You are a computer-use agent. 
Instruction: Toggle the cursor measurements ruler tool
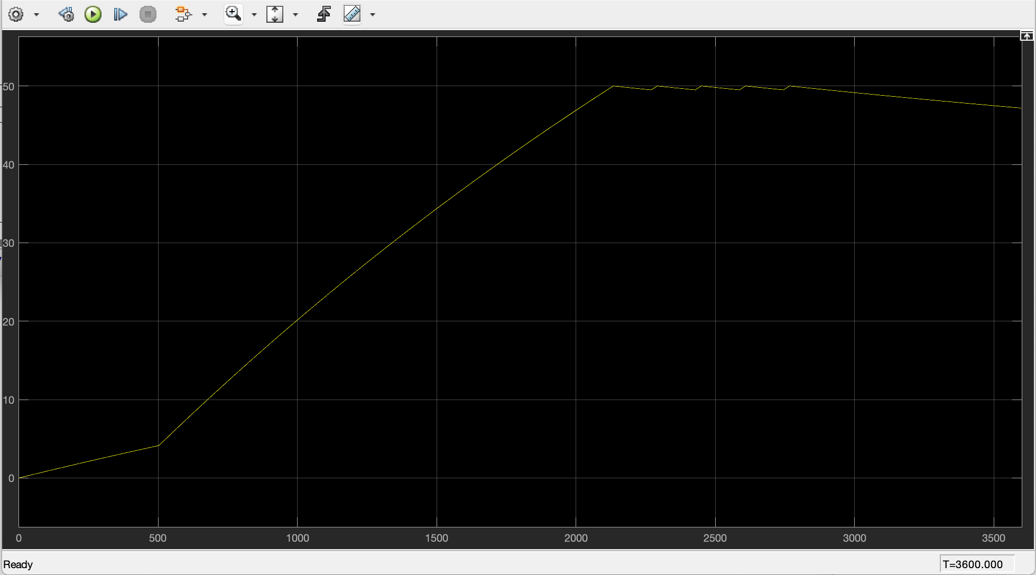point(352,14)
